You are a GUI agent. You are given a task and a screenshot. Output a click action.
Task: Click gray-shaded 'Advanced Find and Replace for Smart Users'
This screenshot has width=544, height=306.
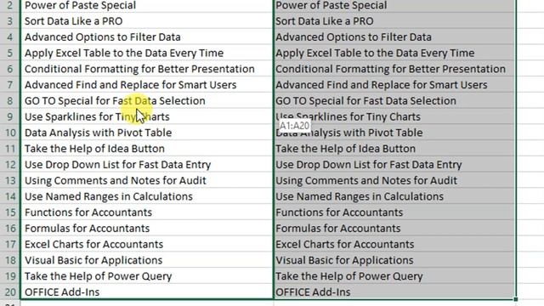pyautogui.click(x=394, y=85)
